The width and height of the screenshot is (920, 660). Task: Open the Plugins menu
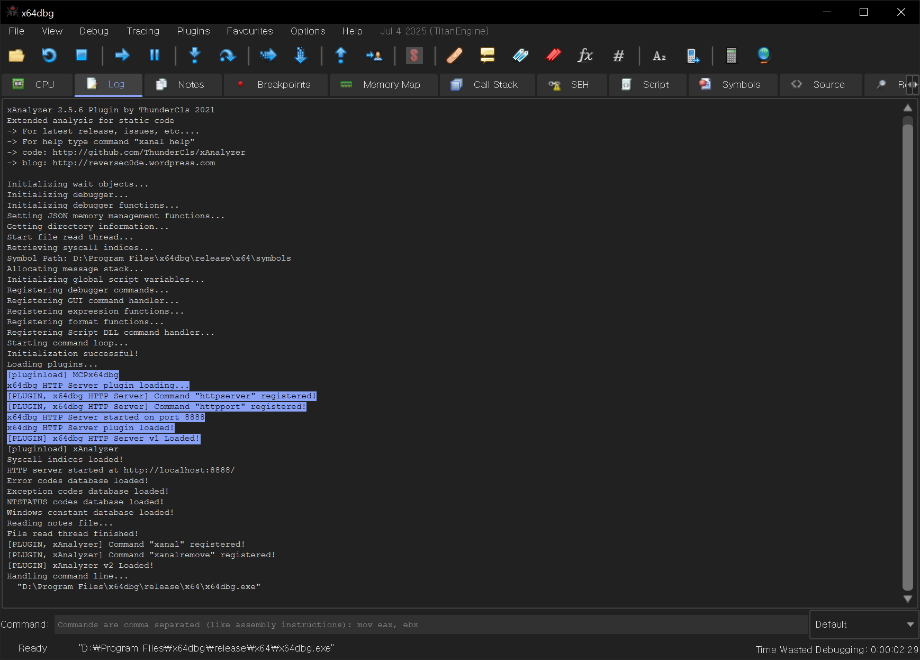click(193, 31)
